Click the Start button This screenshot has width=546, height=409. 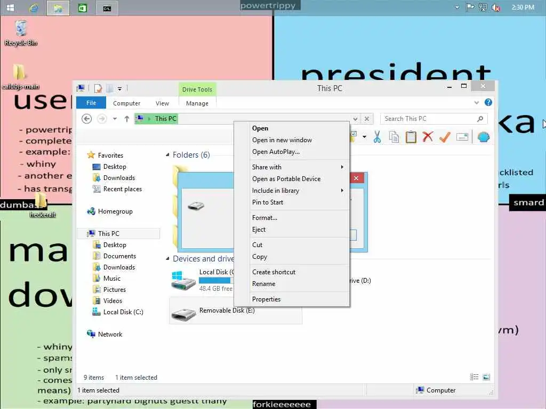pos(10,7)
